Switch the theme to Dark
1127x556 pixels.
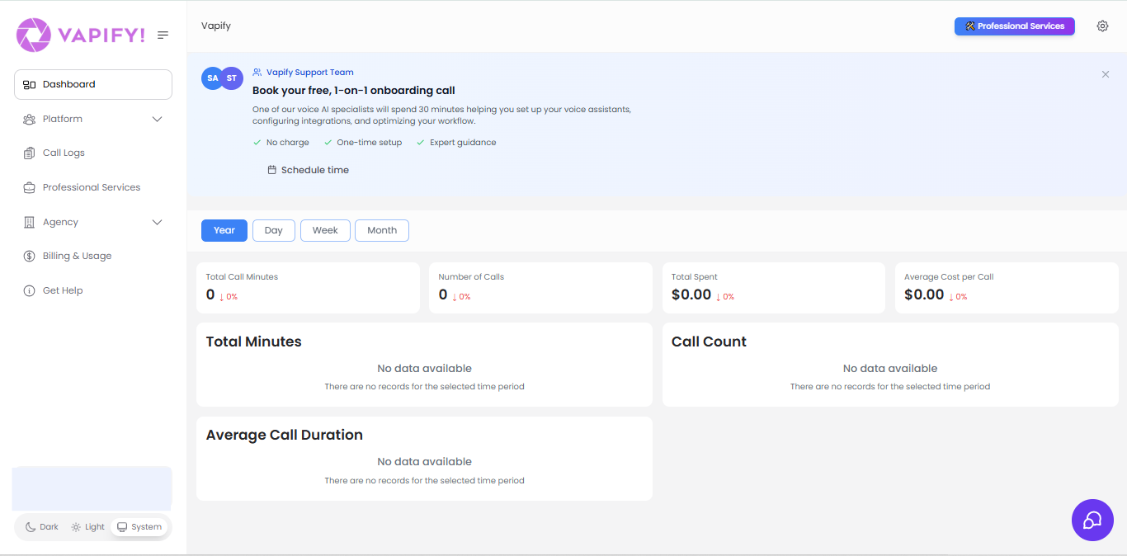[41, 527]
